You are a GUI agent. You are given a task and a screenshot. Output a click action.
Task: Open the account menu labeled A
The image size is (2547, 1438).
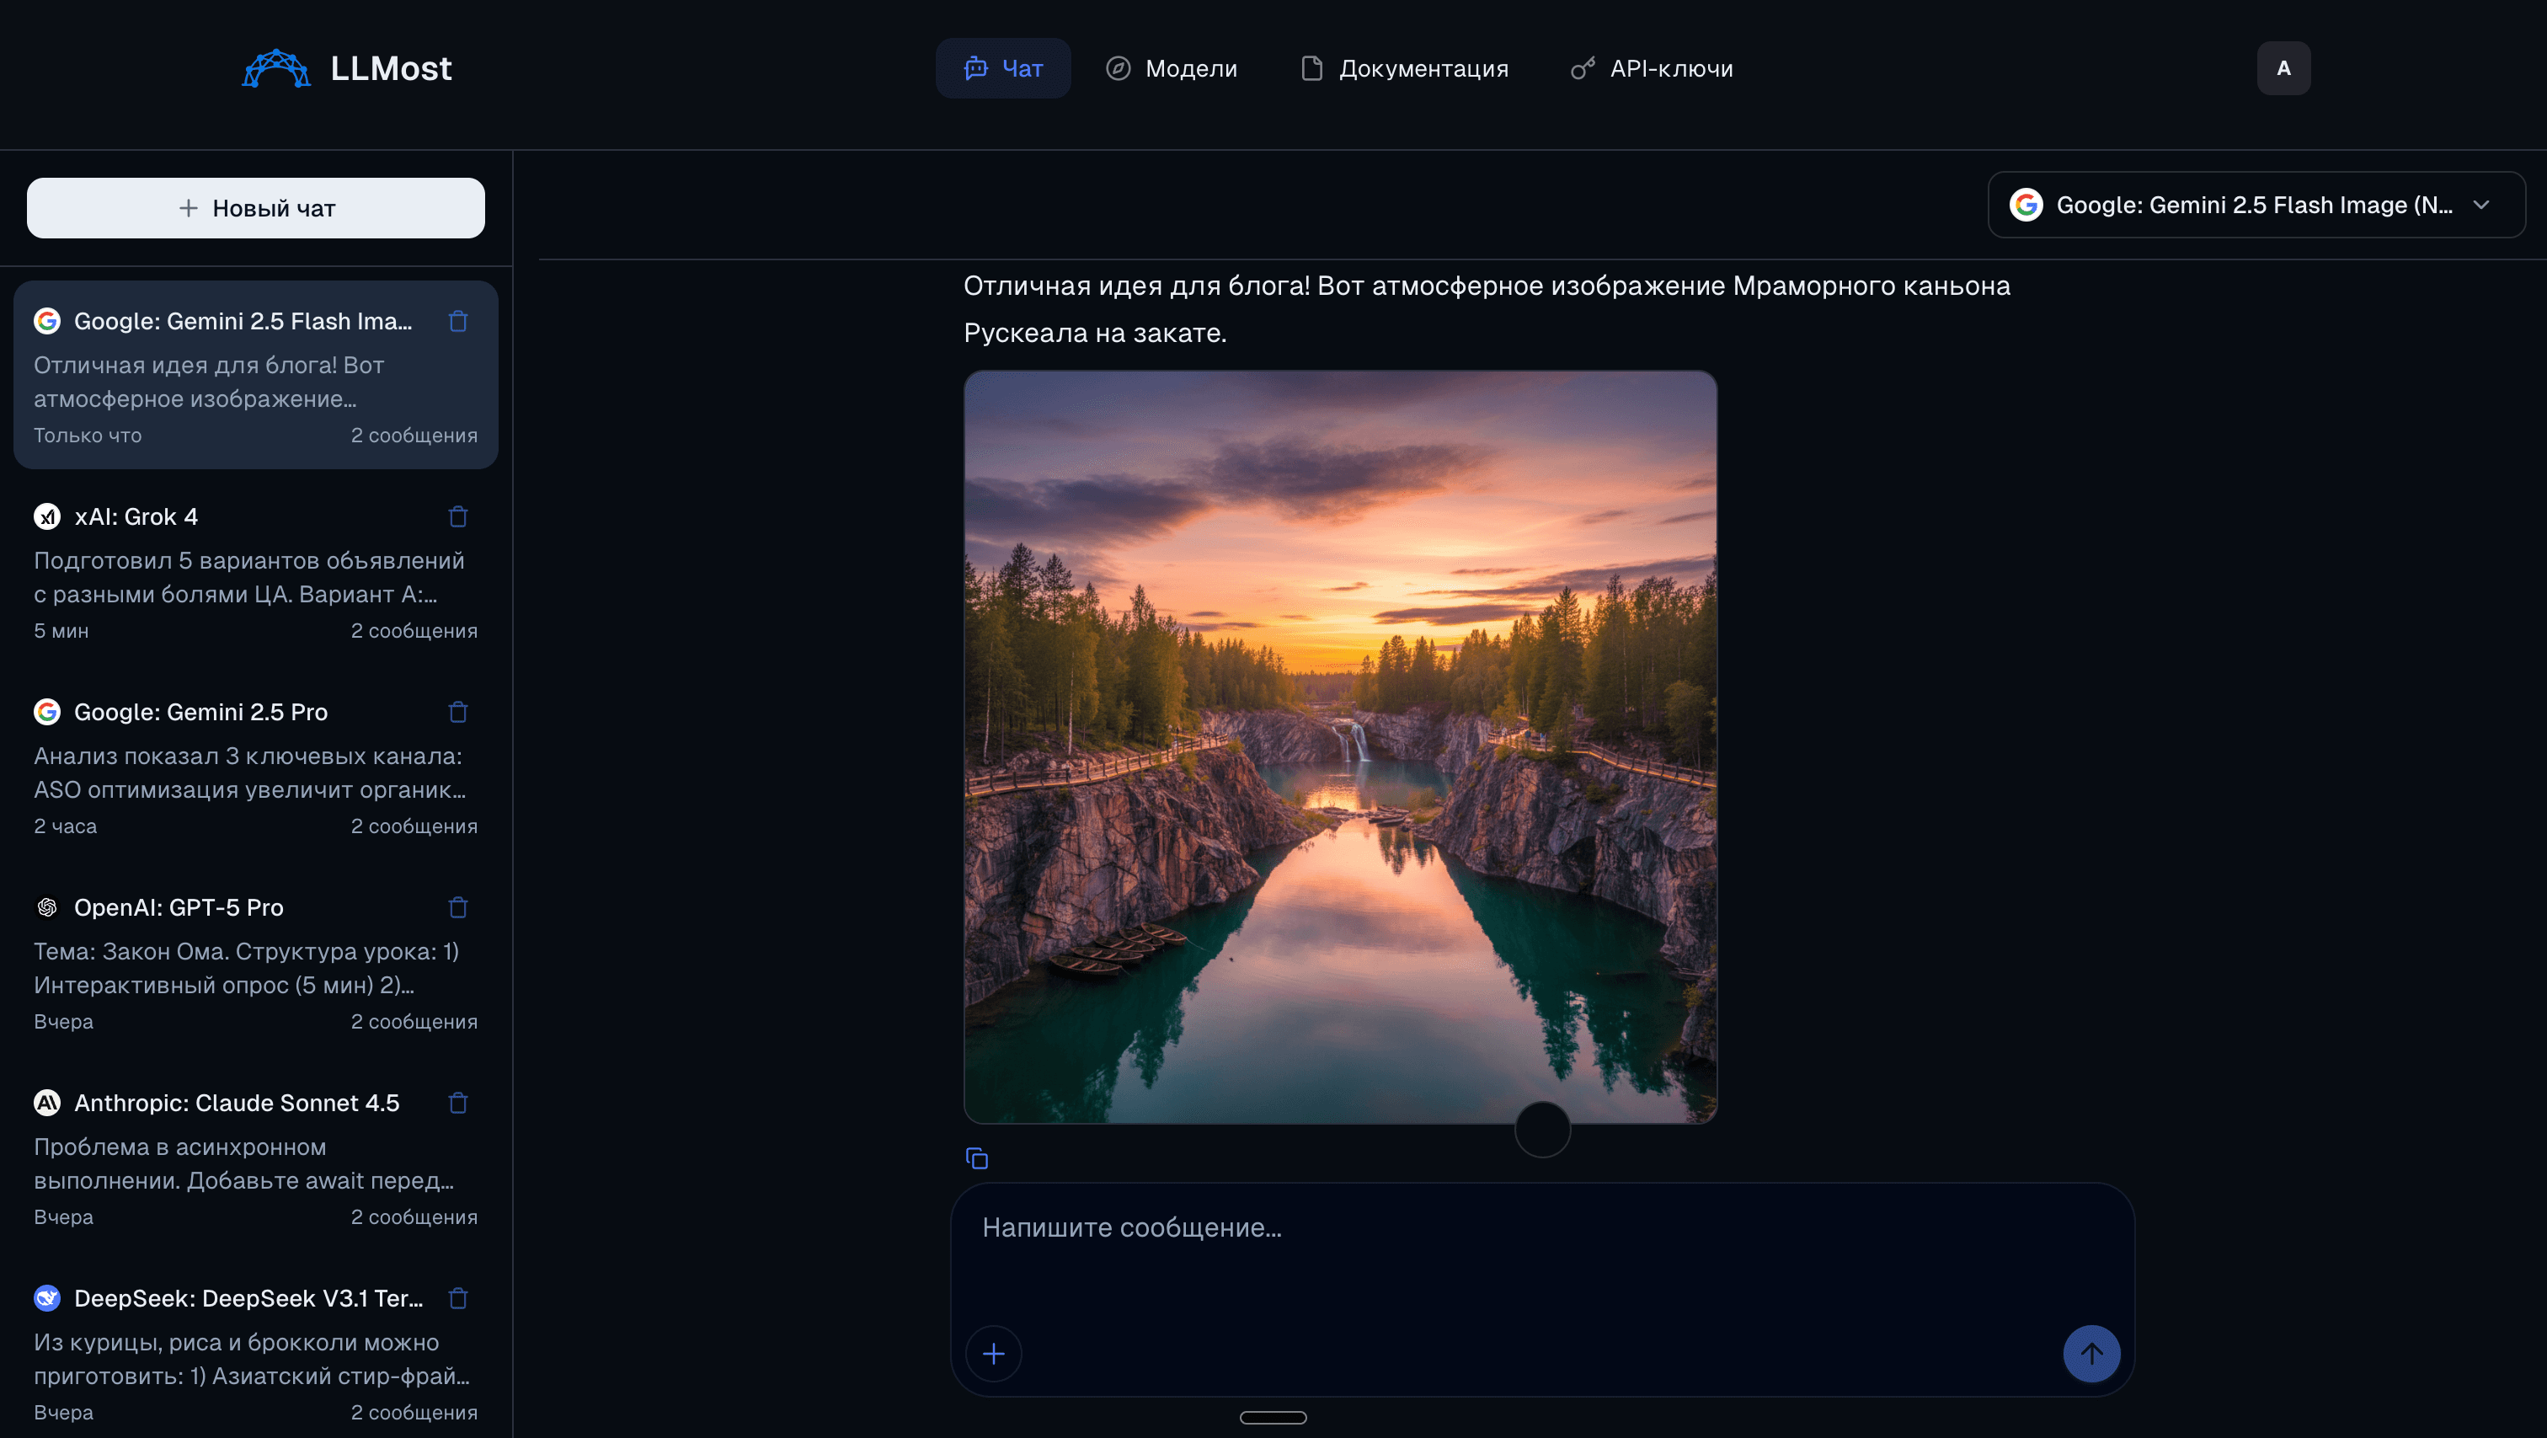point(2284,67)
